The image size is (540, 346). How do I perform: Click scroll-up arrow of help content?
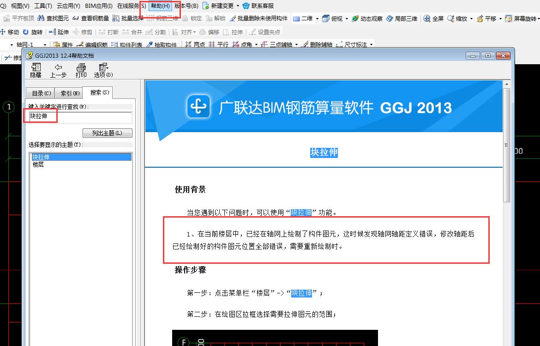[x=506, y=84]
